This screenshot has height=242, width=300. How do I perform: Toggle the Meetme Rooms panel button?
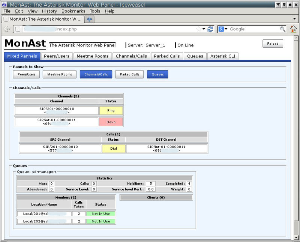(x=60, y=74)
